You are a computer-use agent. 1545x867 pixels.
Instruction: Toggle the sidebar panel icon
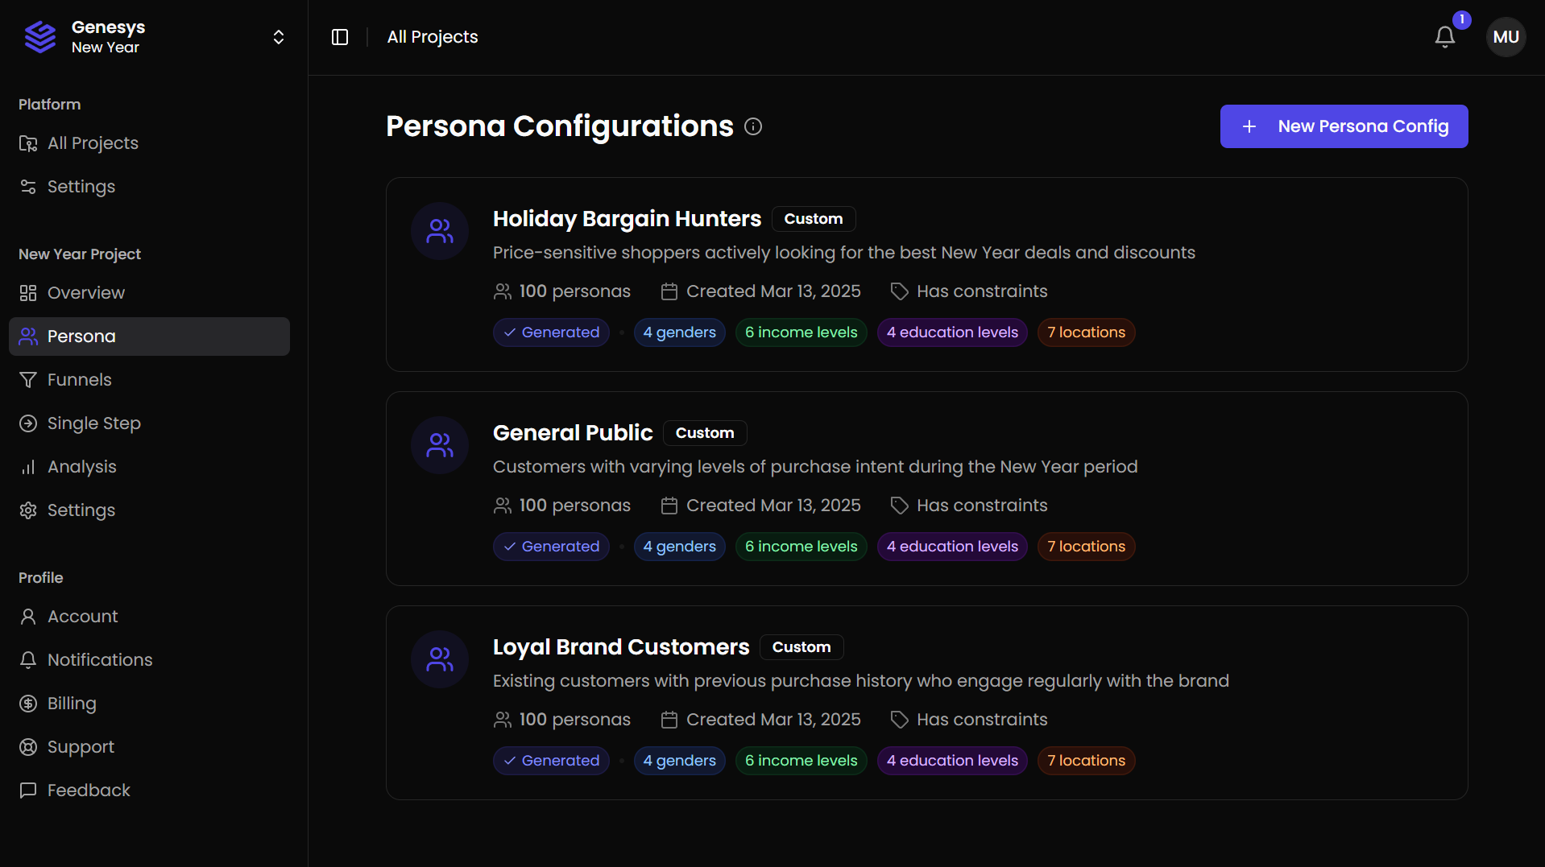tap(340, 37)
